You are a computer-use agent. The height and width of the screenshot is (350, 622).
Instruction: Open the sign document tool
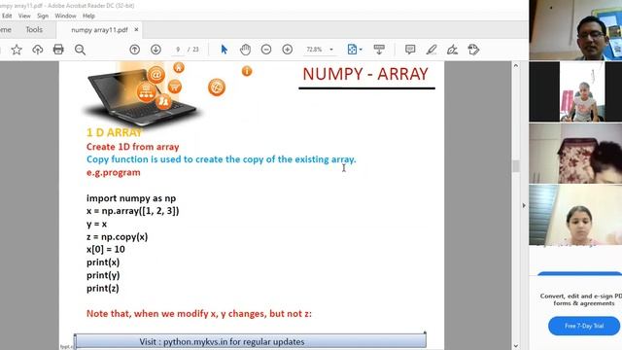(x=452, y=50)
